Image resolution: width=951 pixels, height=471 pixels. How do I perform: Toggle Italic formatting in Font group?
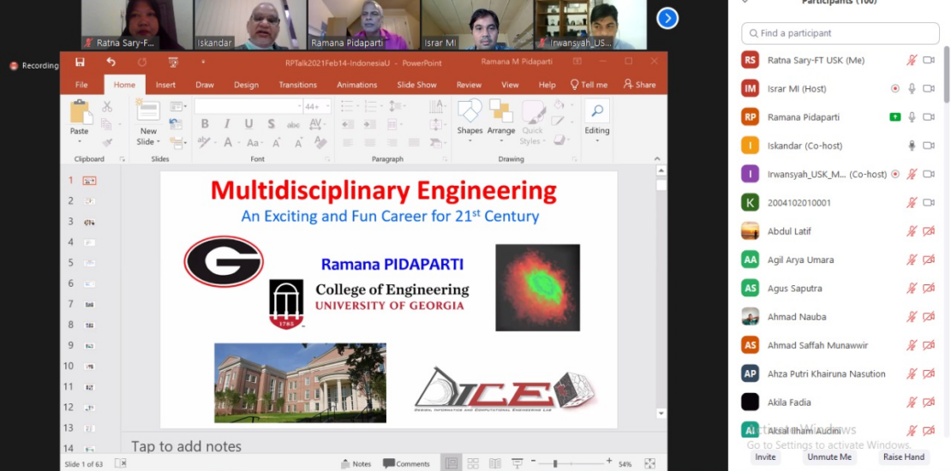pos(226,124)
